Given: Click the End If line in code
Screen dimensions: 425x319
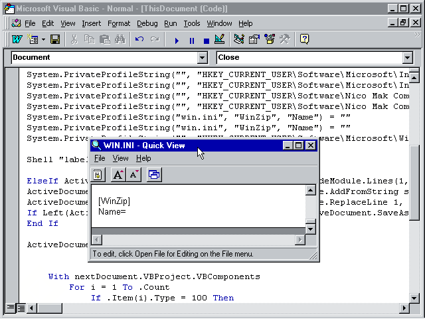Looking at the screenshot, I should (42, 223).
